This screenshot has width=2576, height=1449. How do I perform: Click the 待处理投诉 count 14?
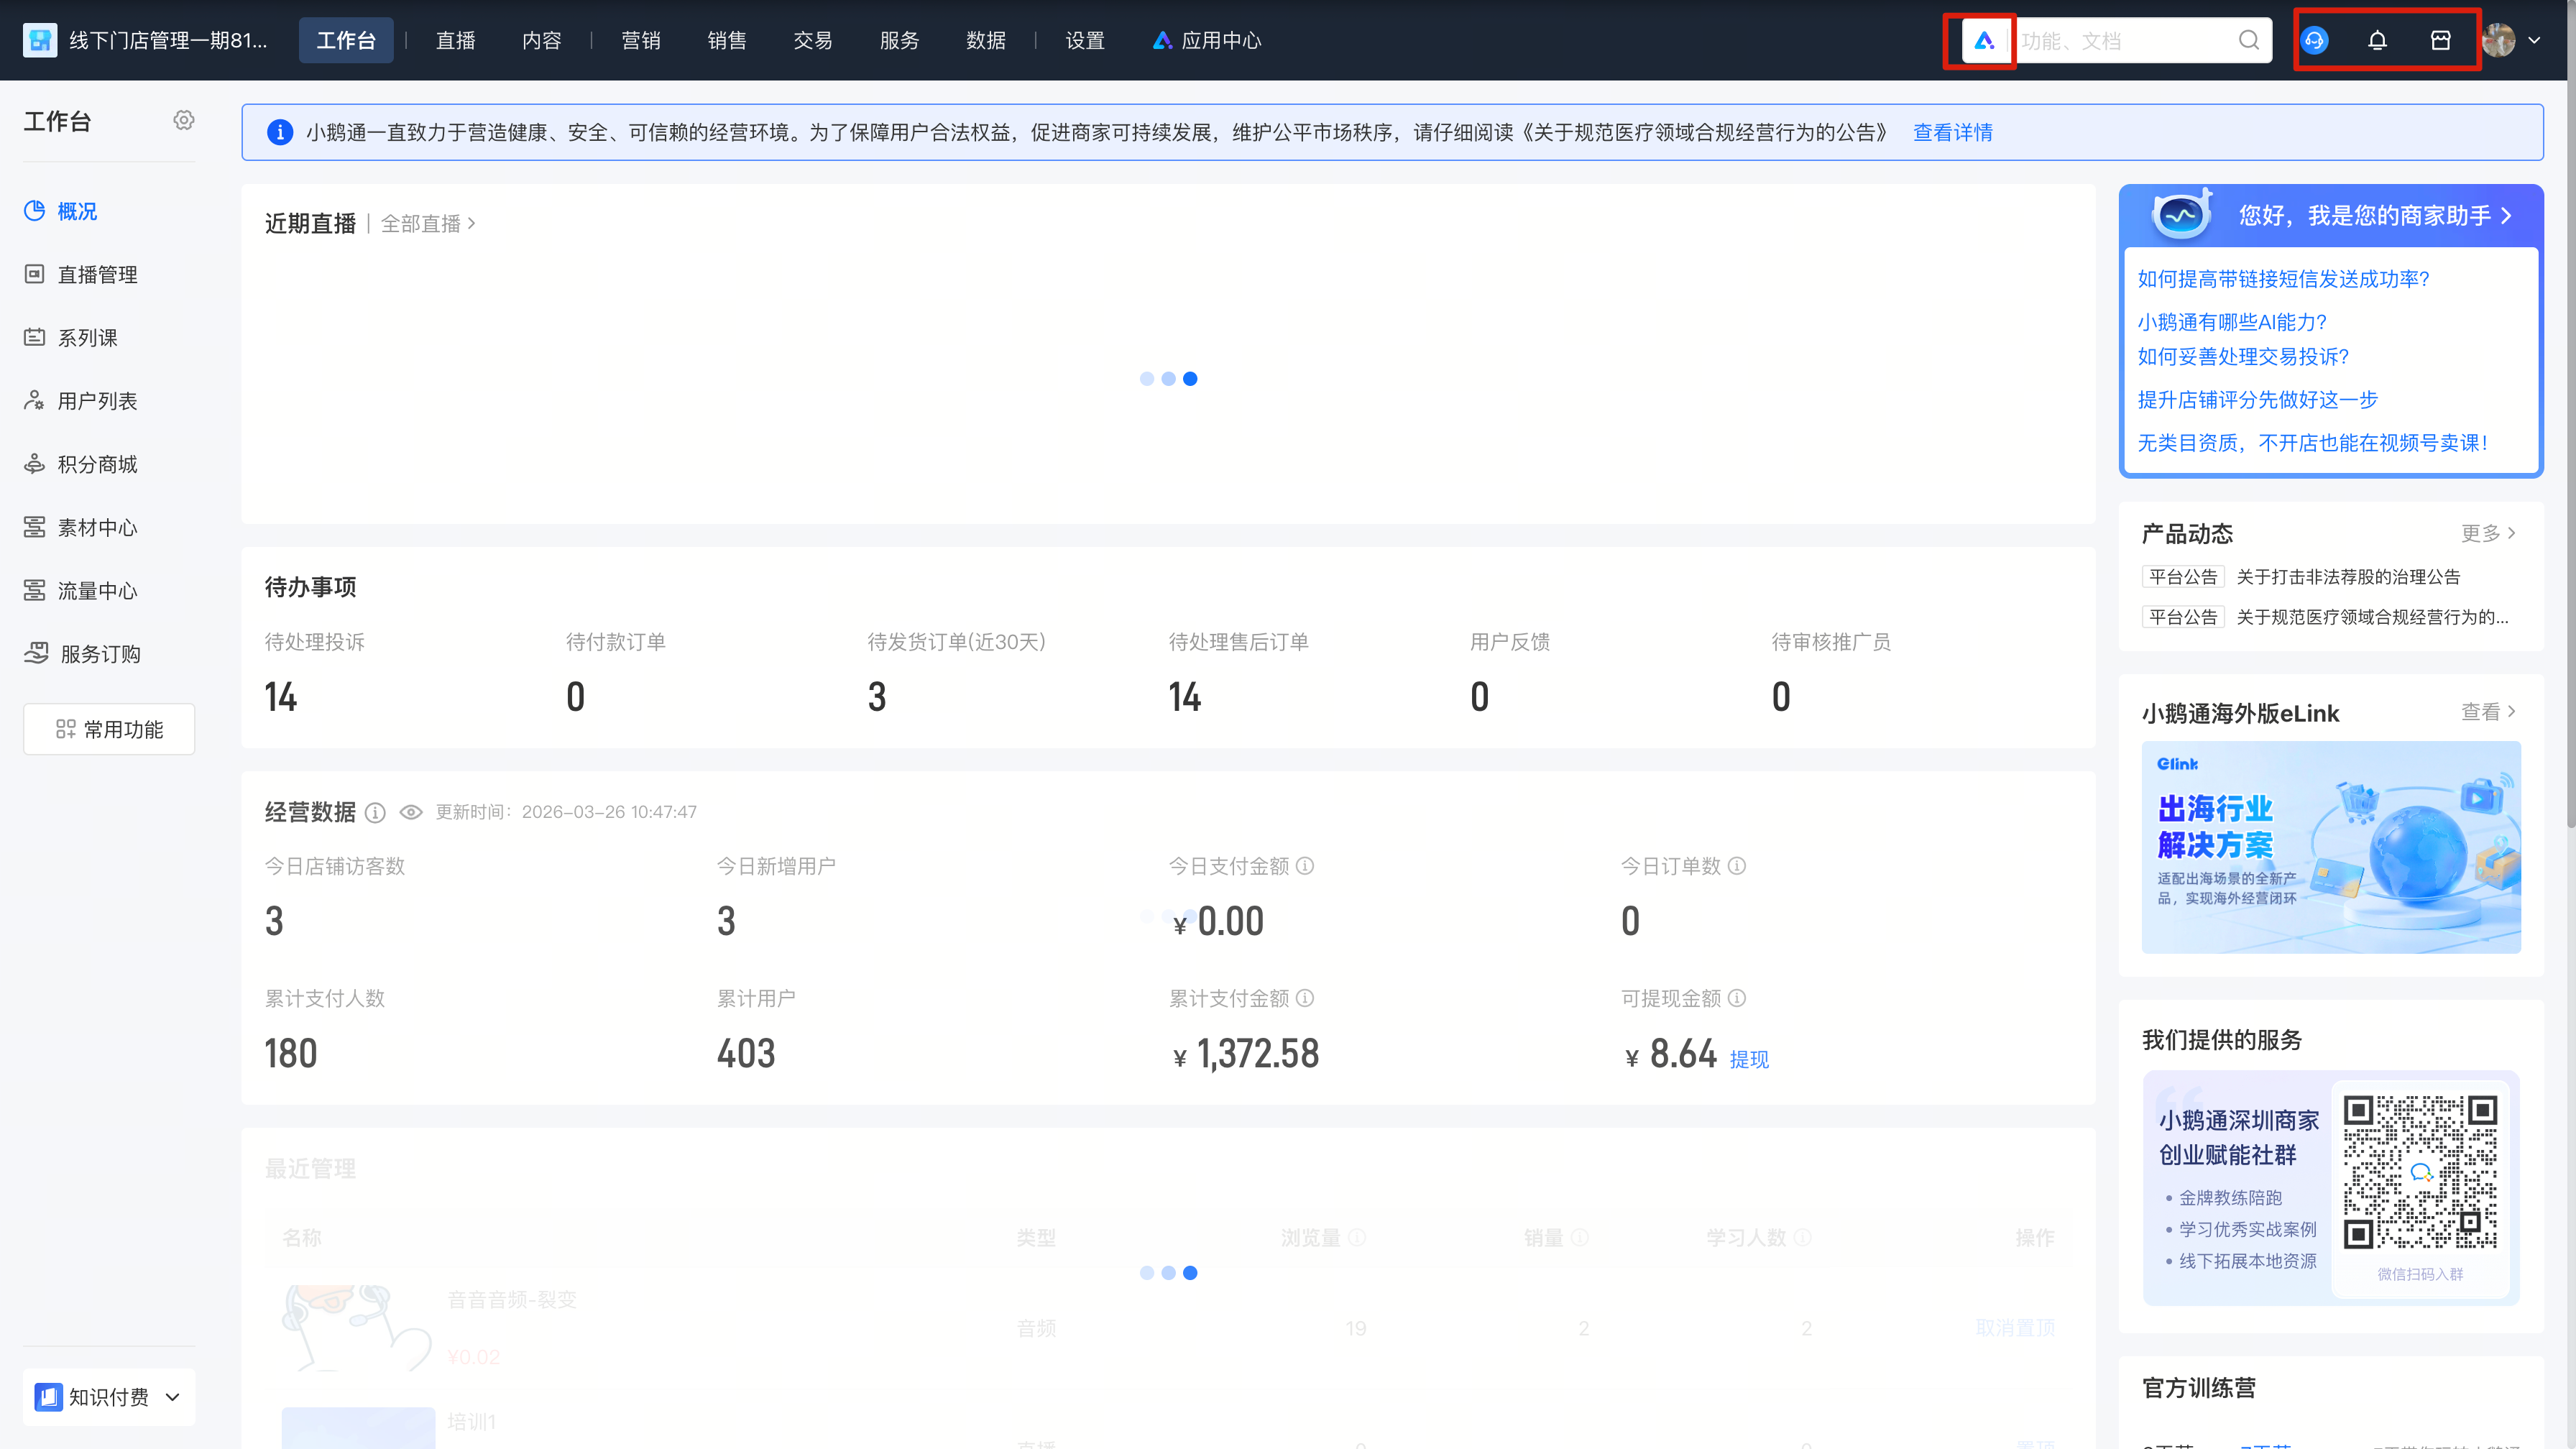click(x=281, y=697)
